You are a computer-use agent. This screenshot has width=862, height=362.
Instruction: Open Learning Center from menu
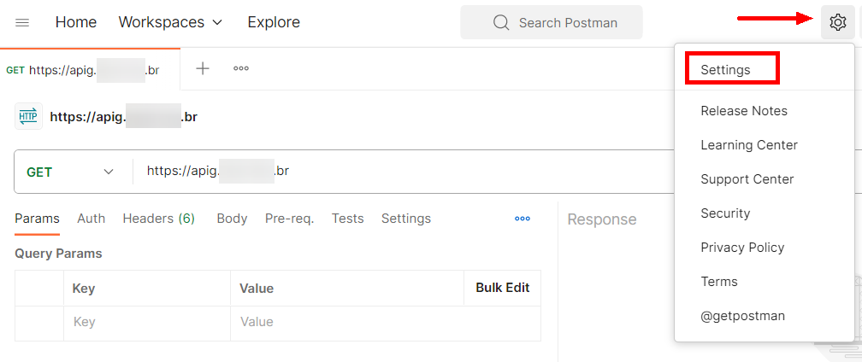point(748,145)
